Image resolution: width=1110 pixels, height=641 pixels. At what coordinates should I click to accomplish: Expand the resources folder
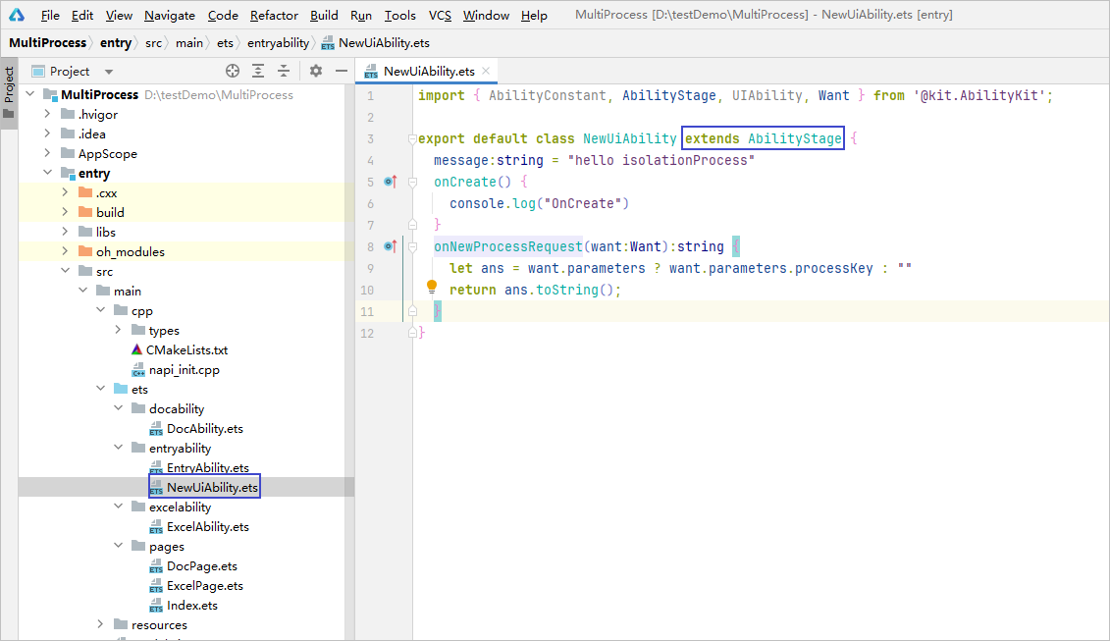click(x=100, y=624)
